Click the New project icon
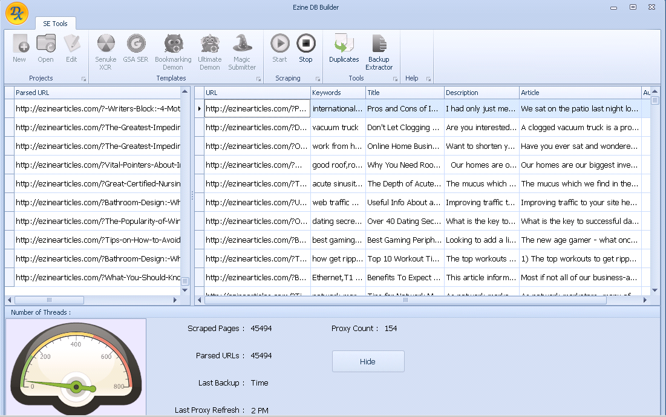 [x=19, y=48]
